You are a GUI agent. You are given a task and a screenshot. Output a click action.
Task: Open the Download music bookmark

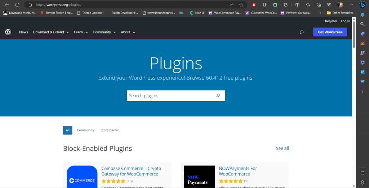(x=20, y=13)
